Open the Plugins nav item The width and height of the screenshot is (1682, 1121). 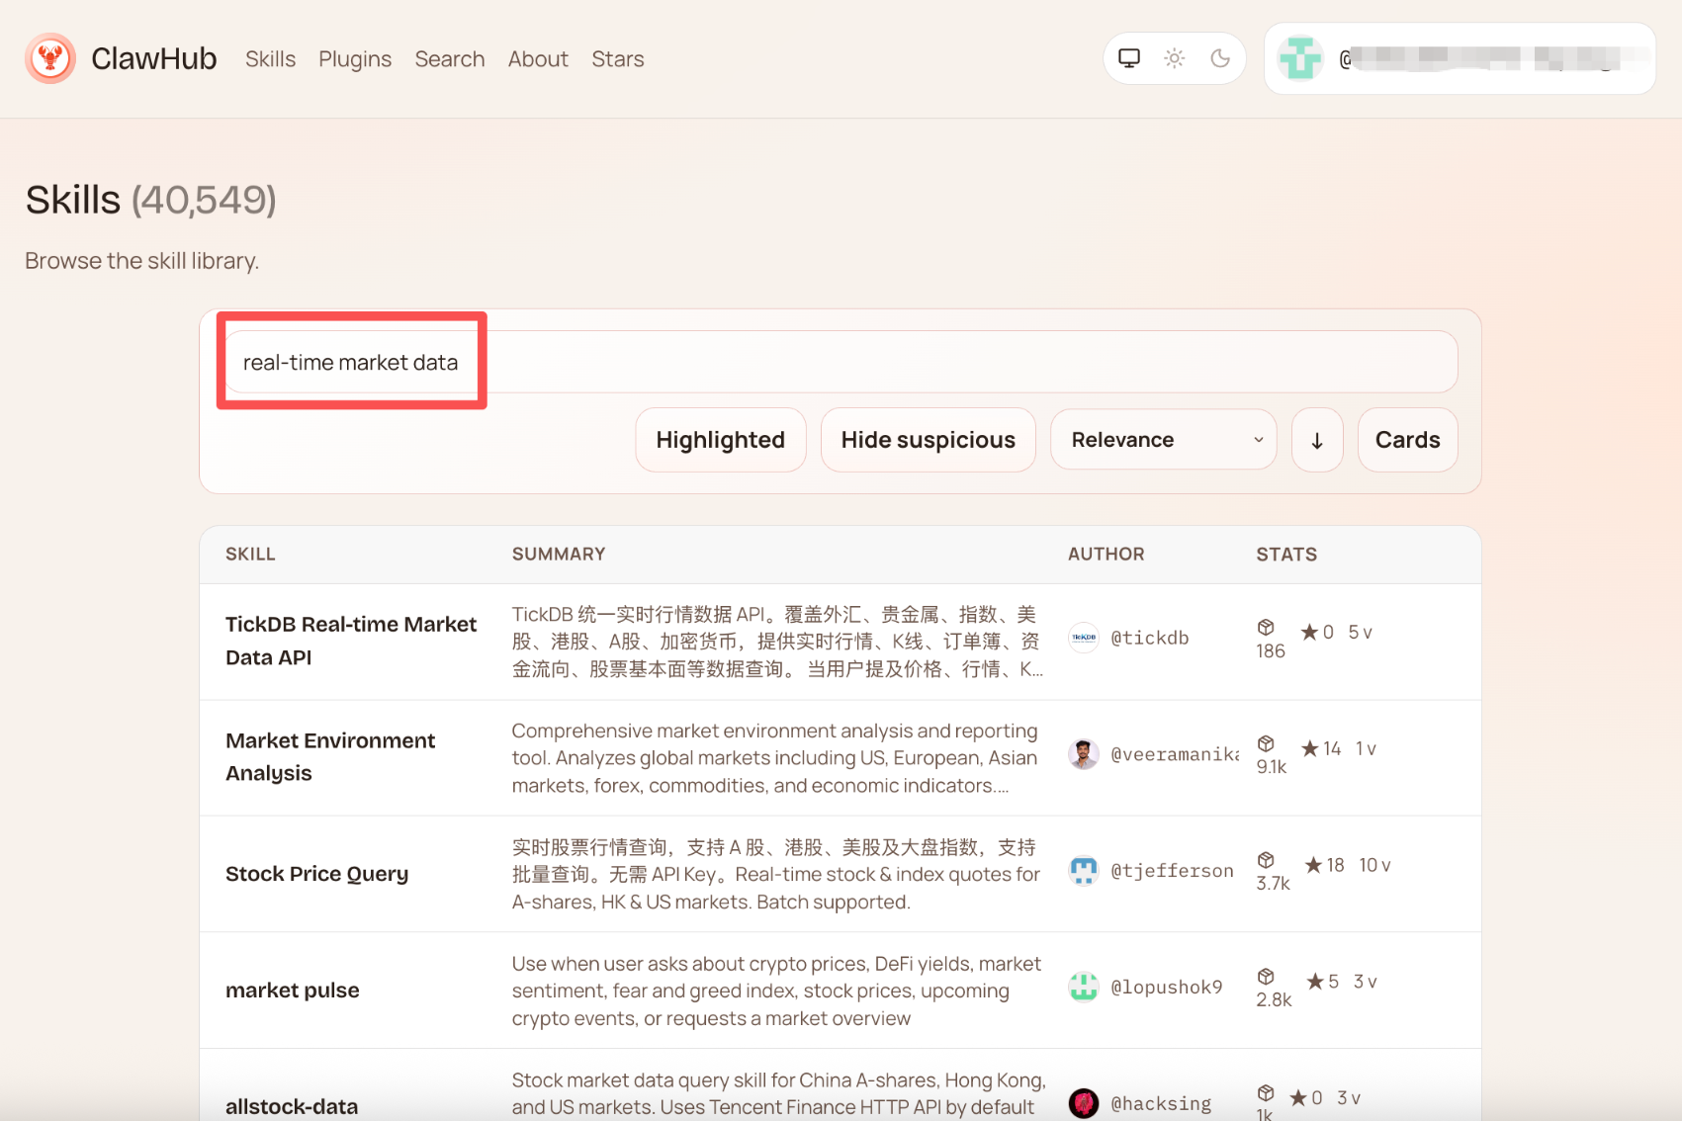pos(355,59)
